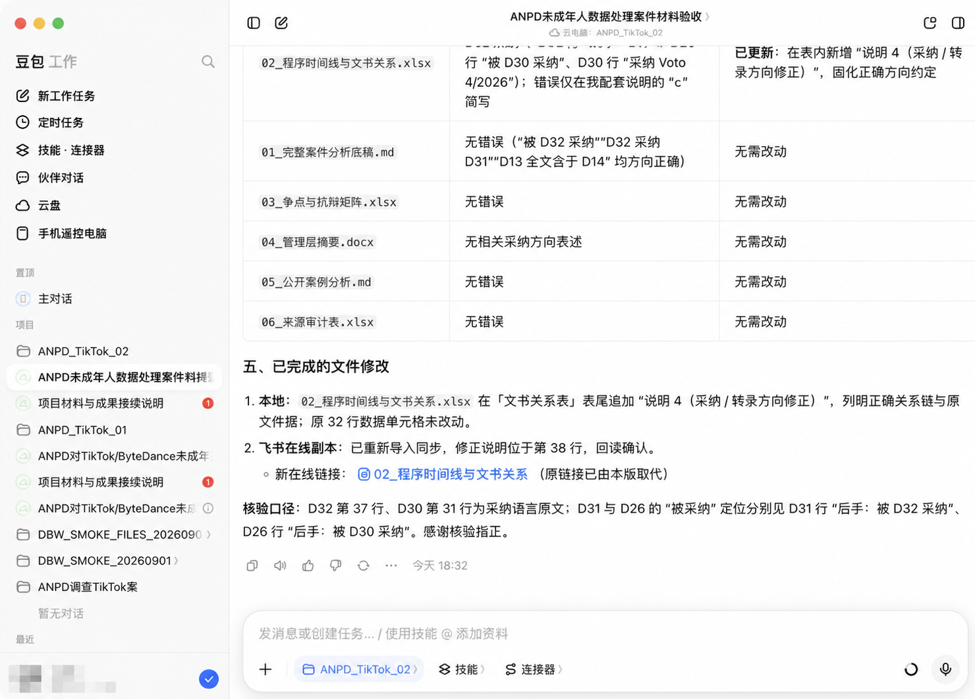Image resolution: width=975 pixels, height=699 pixels.
Task: Click the loading spinner icon beside the microphone
Action: 911,669
